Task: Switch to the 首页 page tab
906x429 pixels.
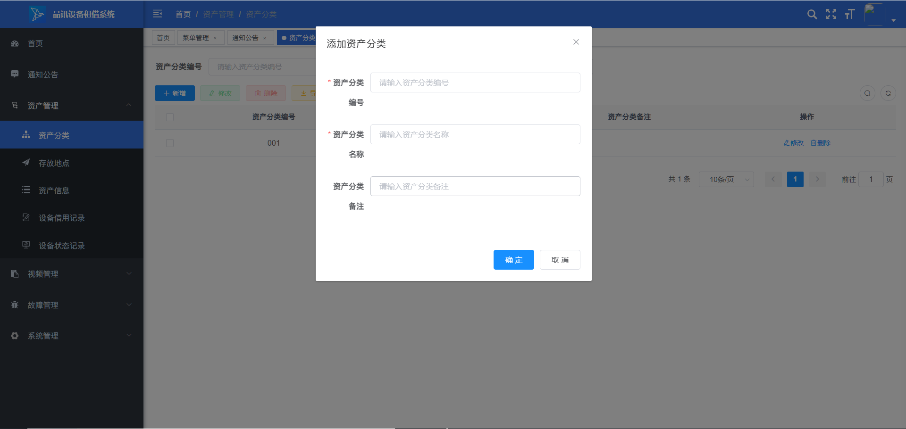Action: click(163, 38)
